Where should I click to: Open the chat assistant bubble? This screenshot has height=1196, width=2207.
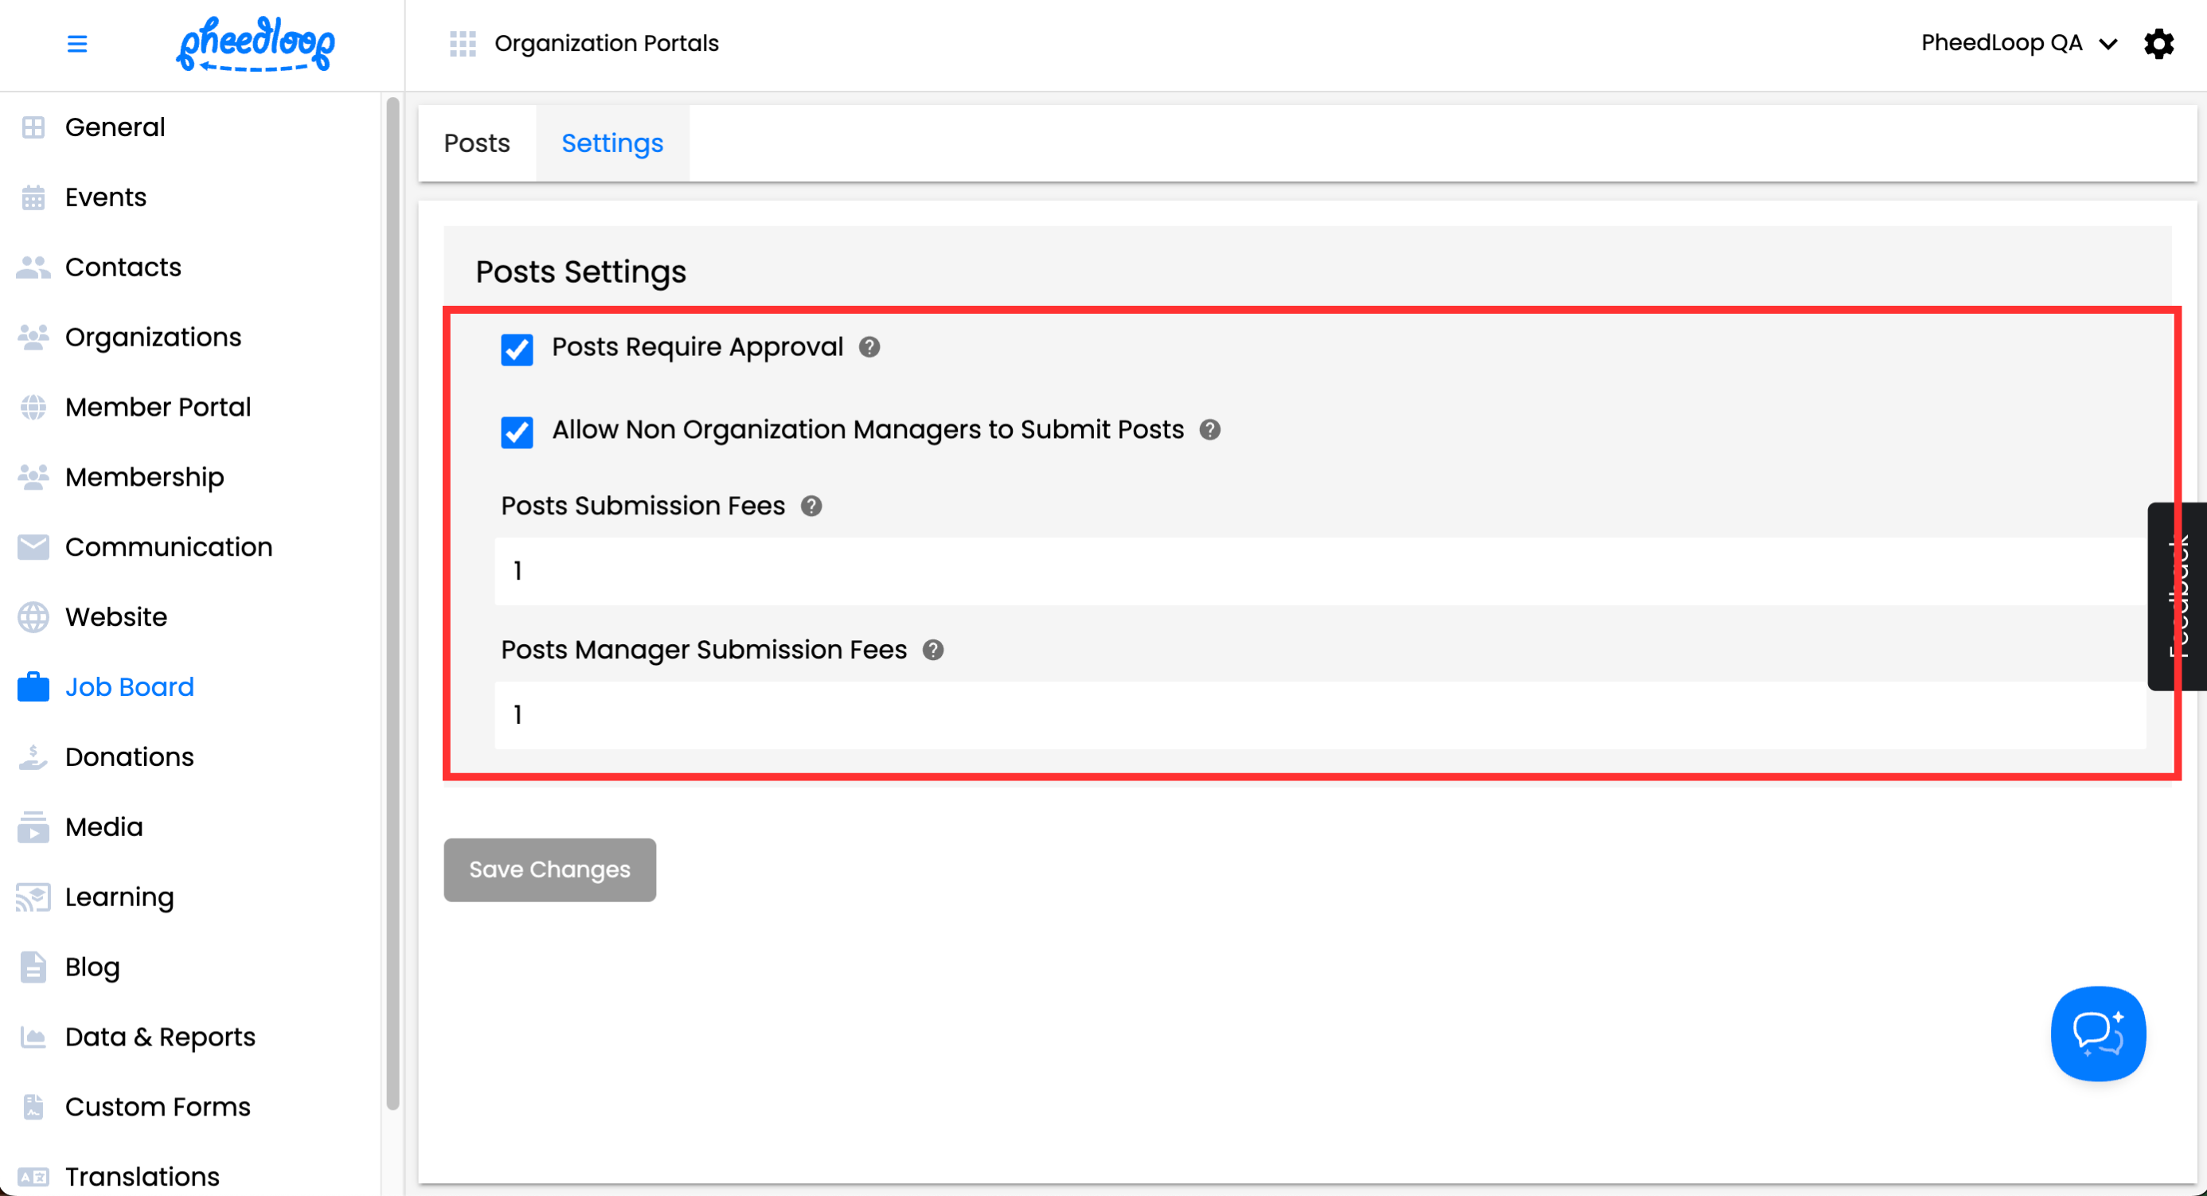(2097, 1034)
